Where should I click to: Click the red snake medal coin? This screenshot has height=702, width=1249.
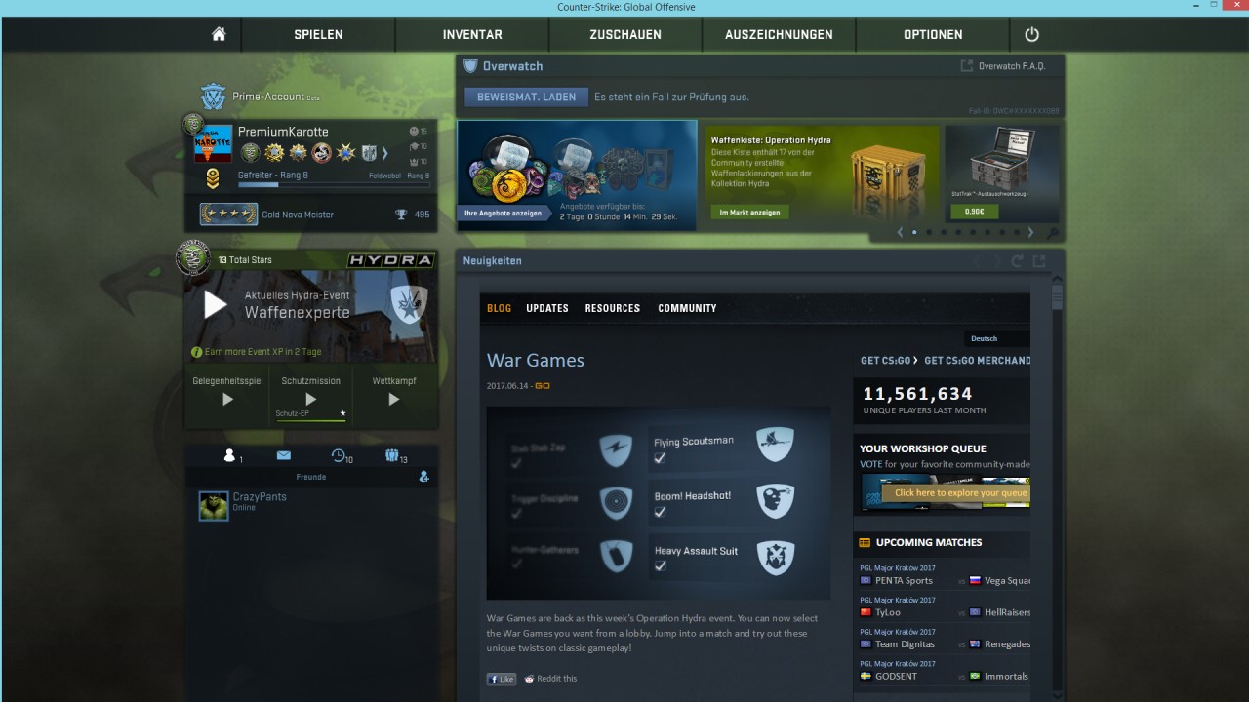(322, 153)
